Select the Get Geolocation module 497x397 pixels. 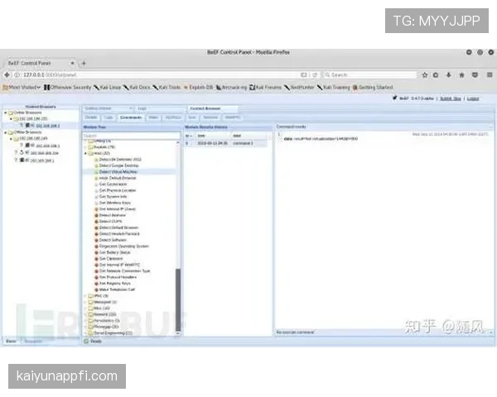click(x=116, y=184)
